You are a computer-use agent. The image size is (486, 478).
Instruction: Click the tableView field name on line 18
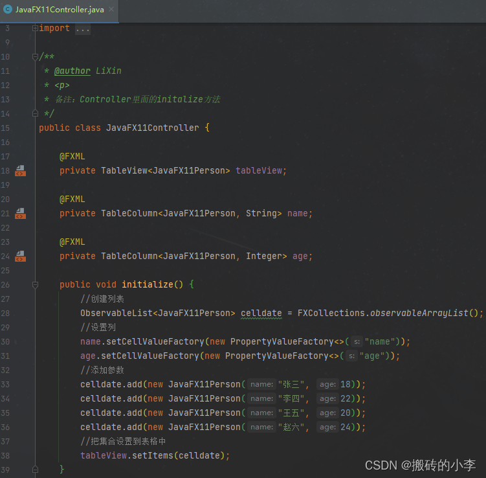[259, 170]
